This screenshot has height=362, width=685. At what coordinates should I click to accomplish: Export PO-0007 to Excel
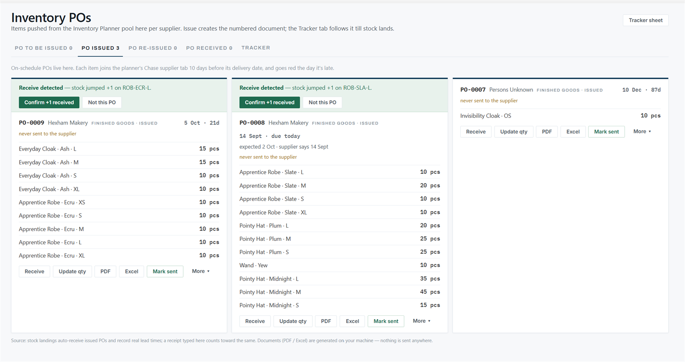pos(573,131)
